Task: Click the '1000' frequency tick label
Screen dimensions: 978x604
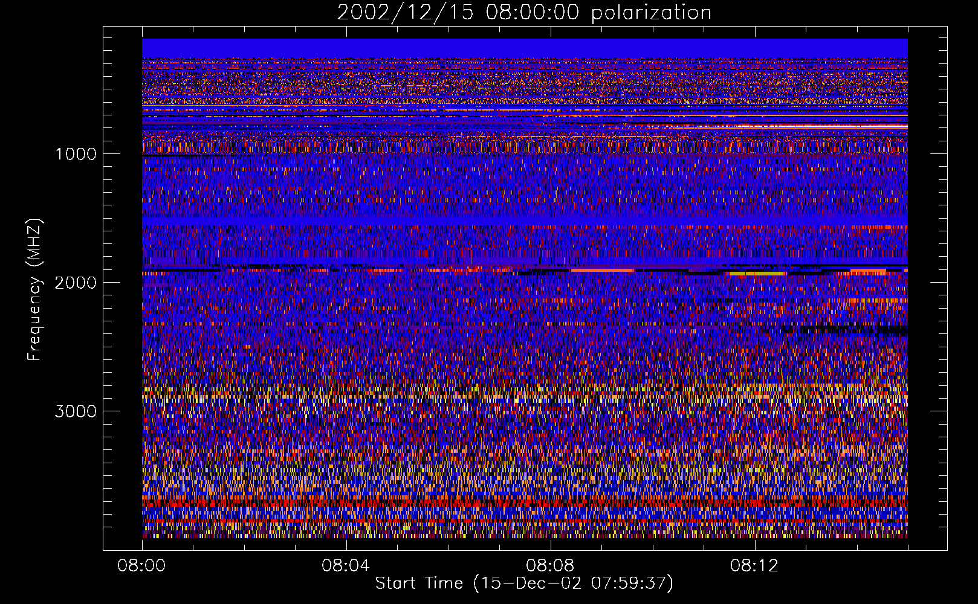Action: click(x=76, y=154)
